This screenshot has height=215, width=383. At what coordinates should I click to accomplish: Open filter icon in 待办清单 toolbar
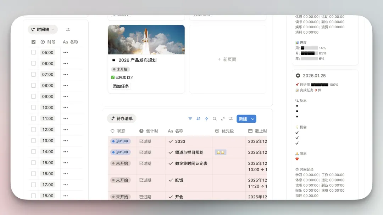pyautogui.click(x=190, y=119)
